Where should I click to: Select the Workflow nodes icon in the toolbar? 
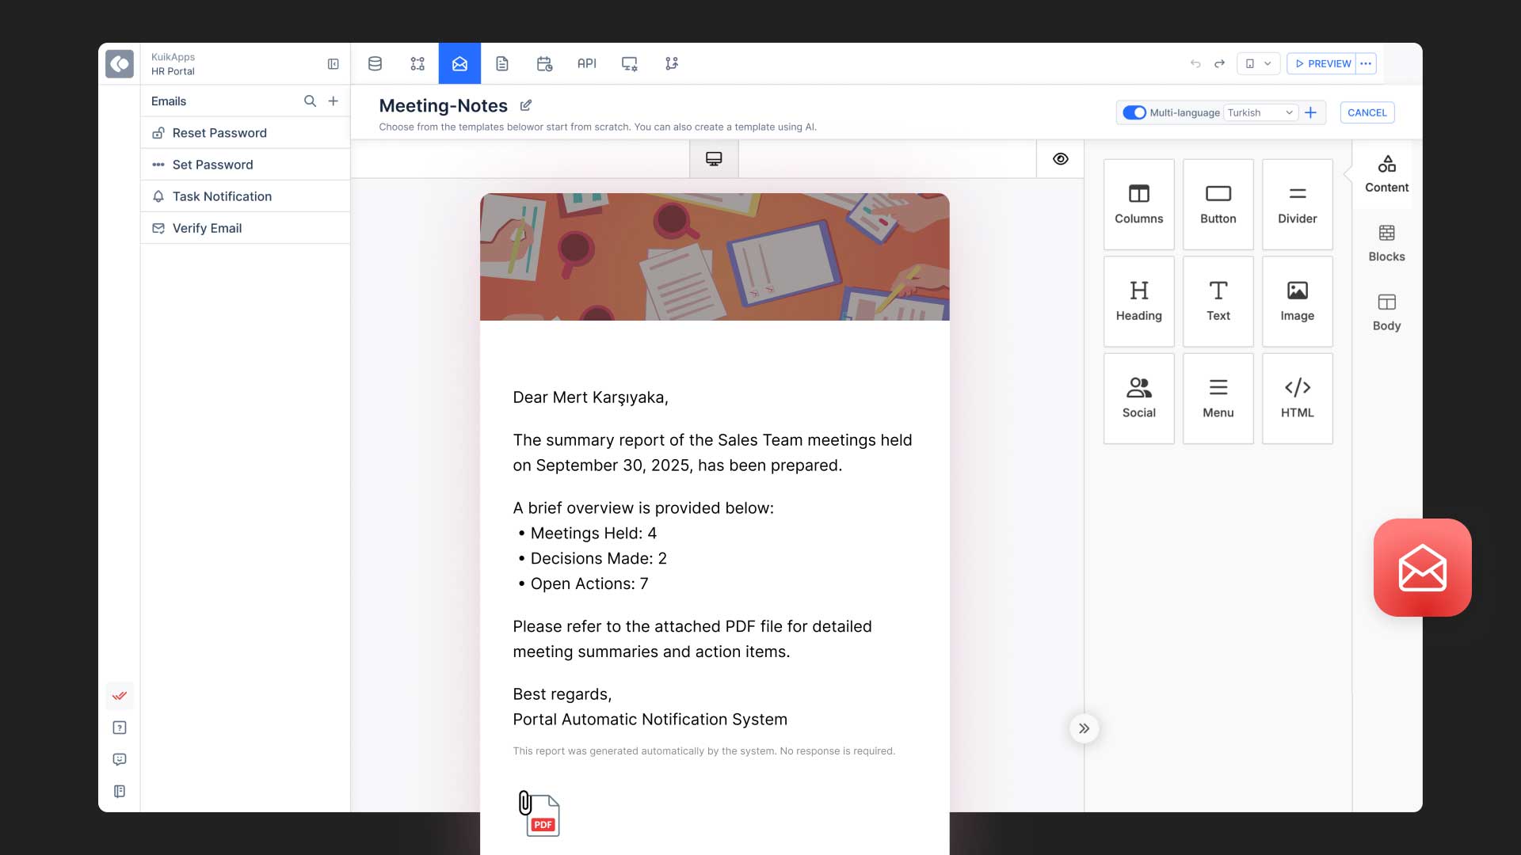coord(417,63)
